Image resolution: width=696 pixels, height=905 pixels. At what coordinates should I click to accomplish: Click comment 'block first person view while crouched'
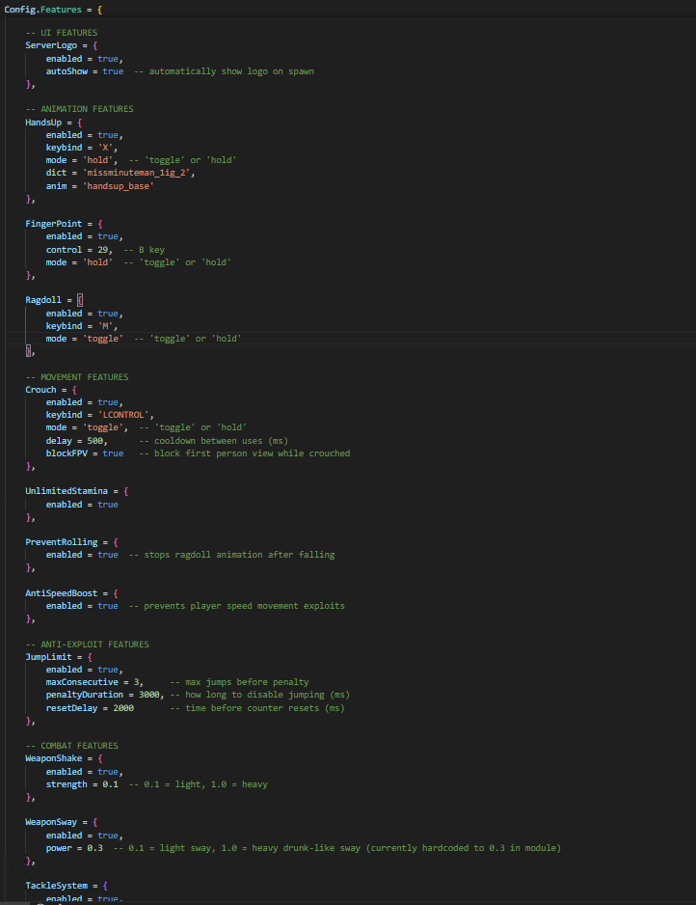[x=252, y=453]
